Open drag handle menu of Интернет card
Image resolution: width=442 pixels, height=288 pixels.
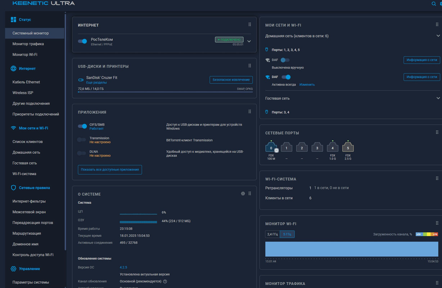click(x=250, y=24)
